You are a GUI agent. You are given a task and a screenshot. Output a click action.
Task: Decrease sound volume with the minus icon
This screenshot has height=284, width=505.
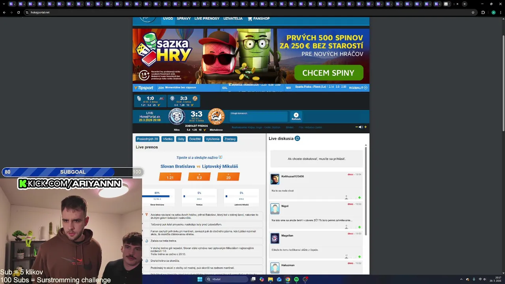point(357,127)
